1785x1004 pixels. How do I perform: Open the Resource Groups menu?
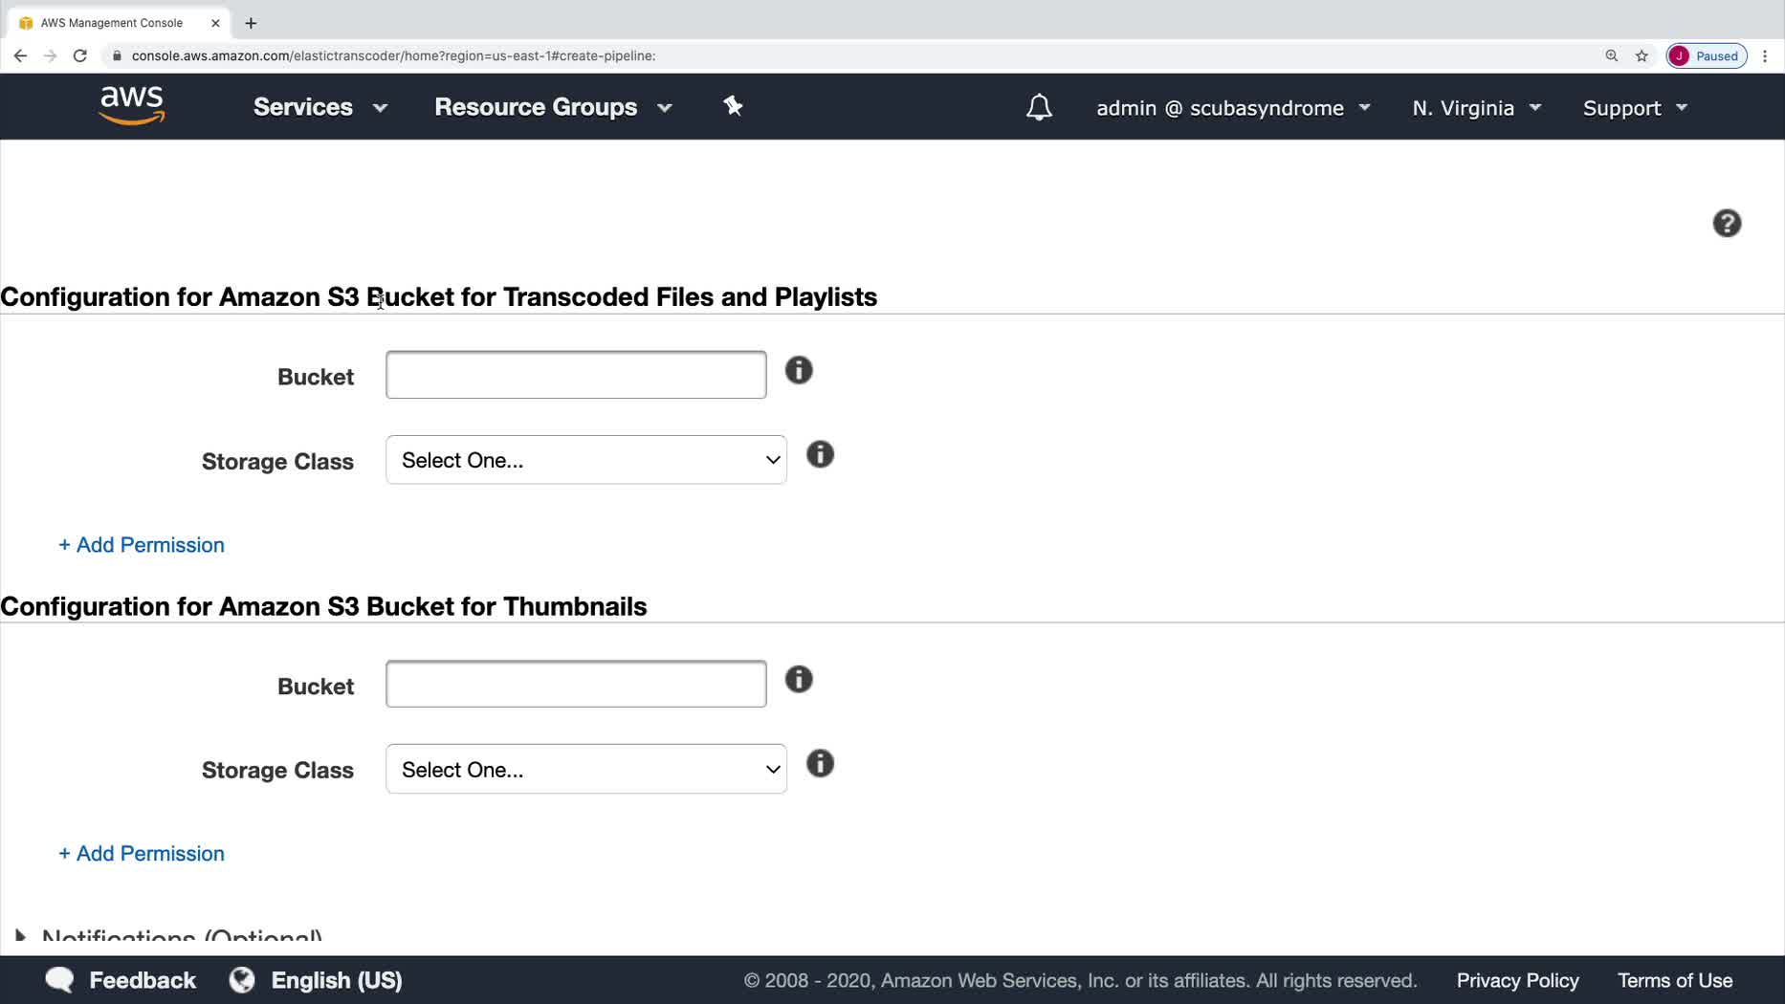tap(553, 107)
